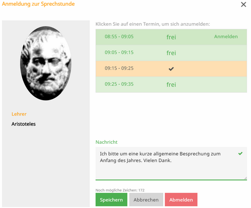
Task: Click into the Nachricht message text area
Action: [x=171, y=163]
